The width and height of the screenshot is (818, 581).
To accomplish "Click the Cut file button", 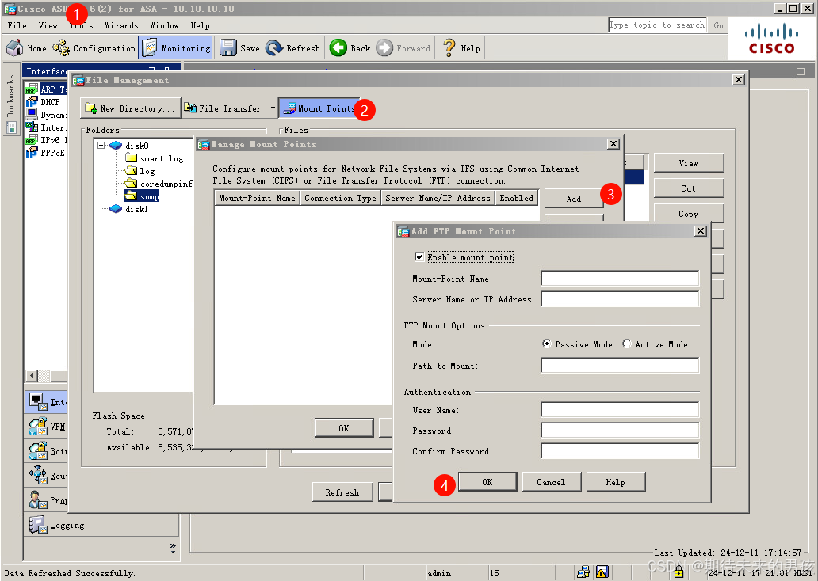I will (x=689, y=188).
